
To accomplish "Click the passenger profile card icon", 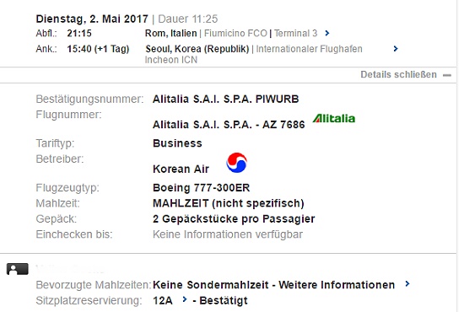I will (x=18, y=269).
